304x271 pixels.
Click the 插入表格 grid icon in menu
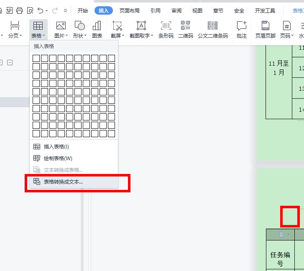coord(37,147)
